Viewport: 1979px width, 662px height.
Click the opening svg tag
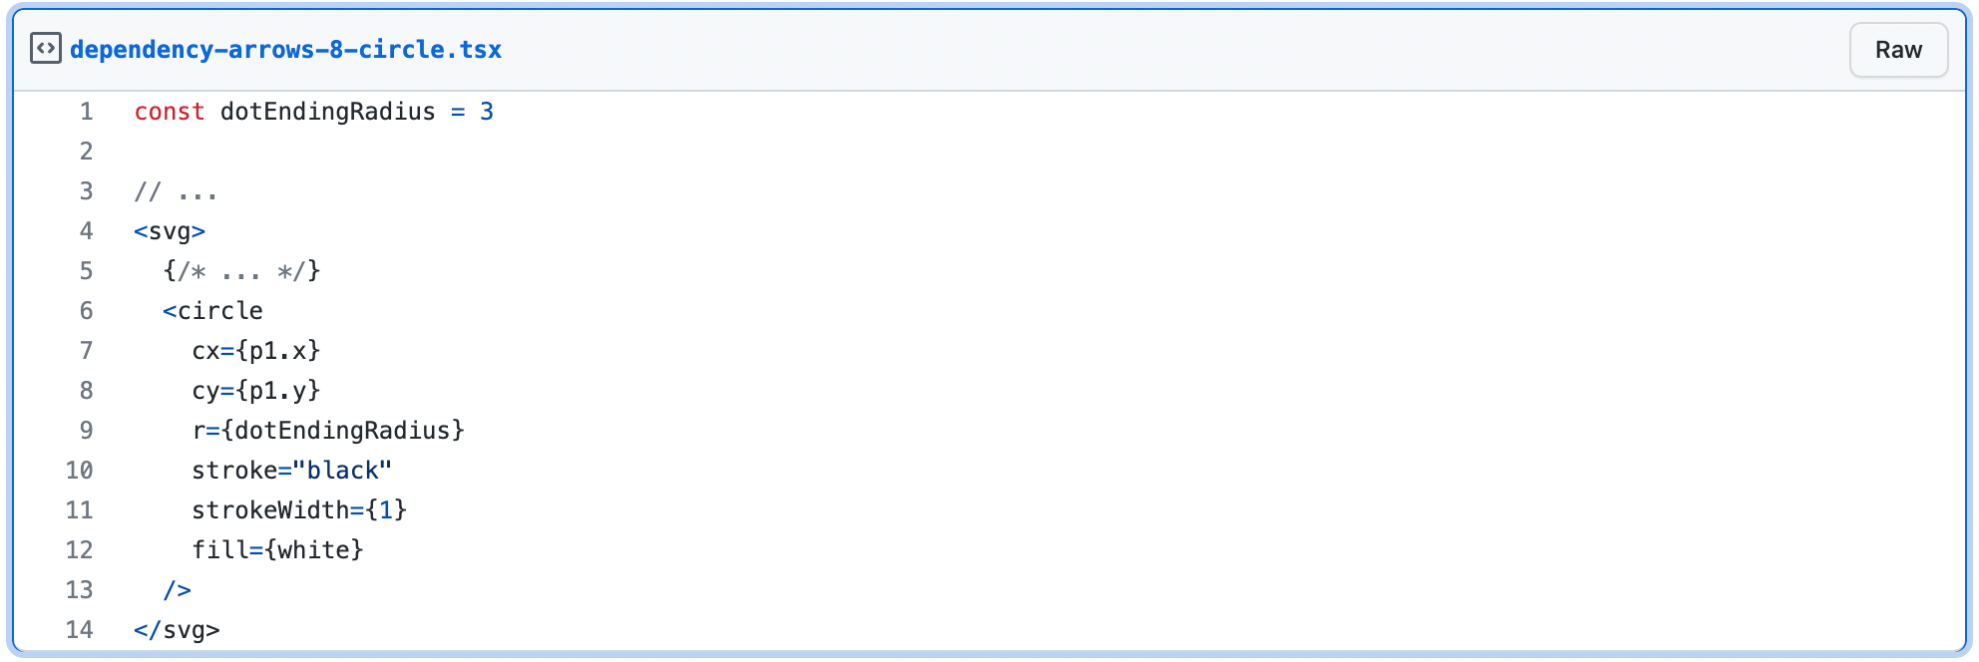point(170,231)
